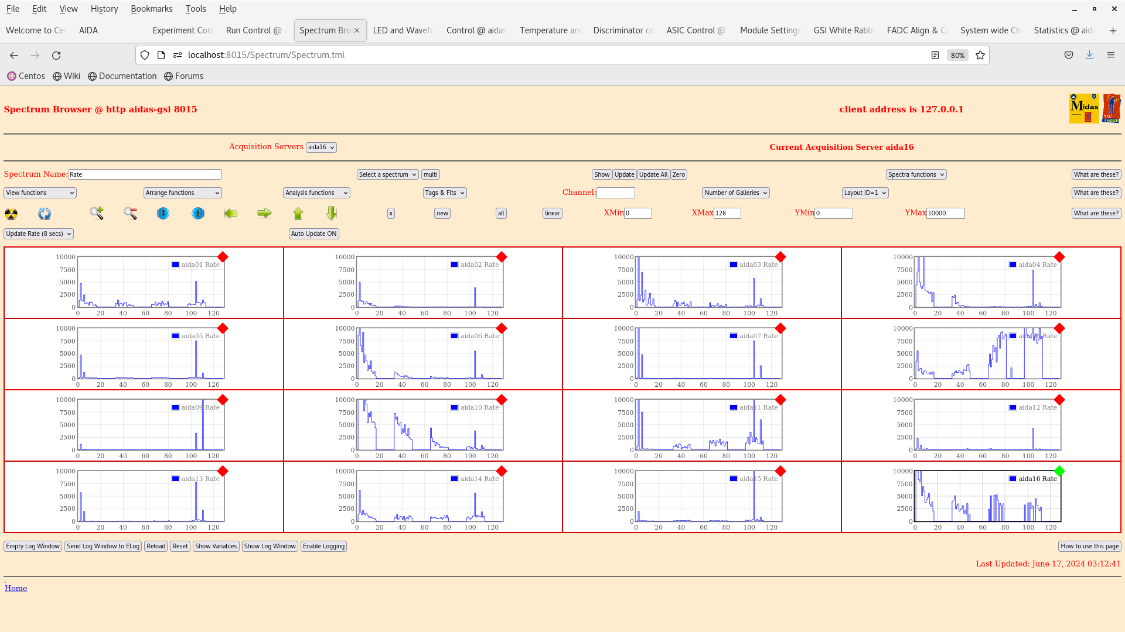Open the Statistics menu tab
The width and height of the screenshot is (1125, 632).
1065,30
